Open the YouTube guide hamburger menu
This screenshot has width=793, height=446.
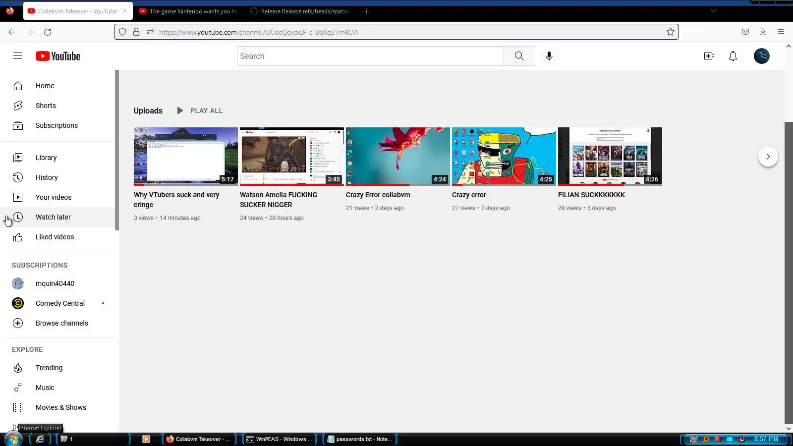coord(18,56)
